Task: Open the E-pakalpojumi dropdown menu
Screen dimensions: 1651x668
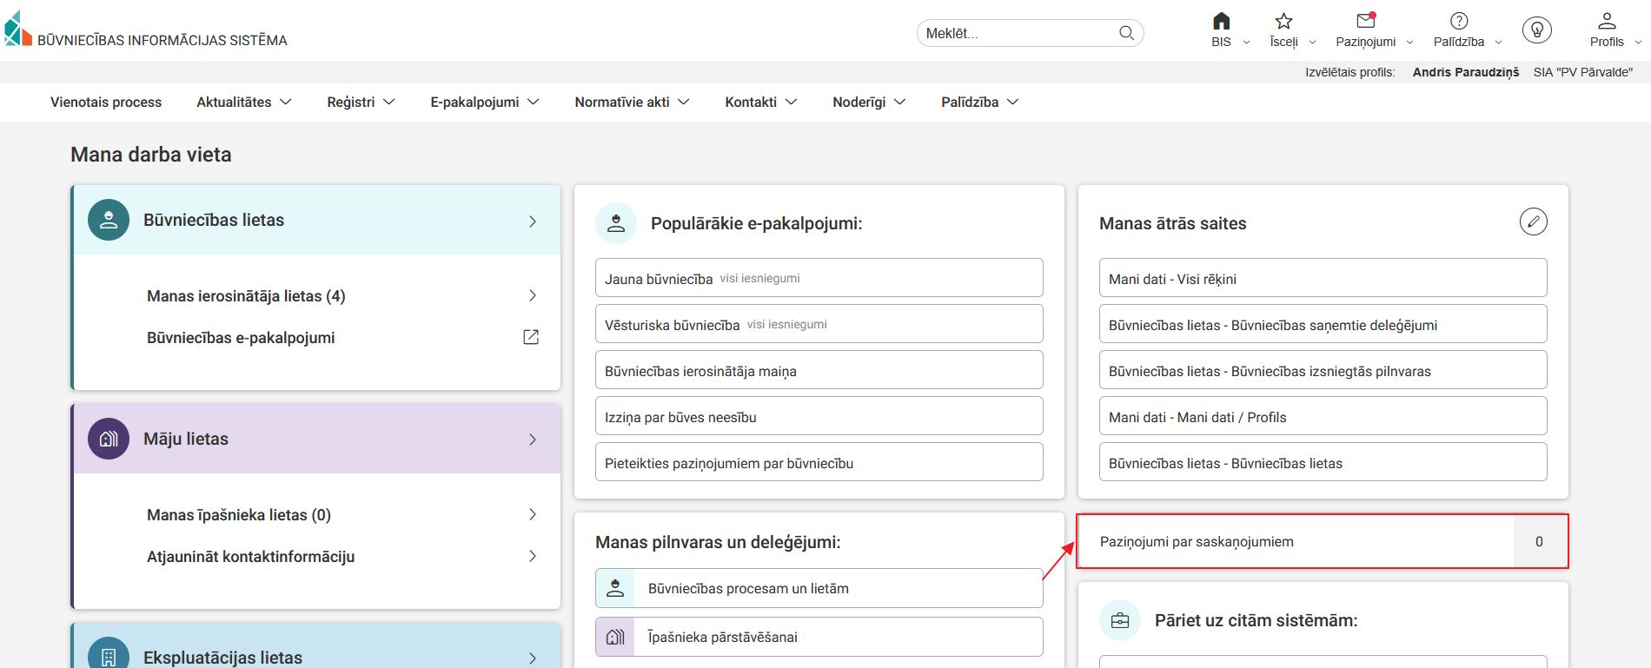Action: pyautogui.click(x=484, y=103)
